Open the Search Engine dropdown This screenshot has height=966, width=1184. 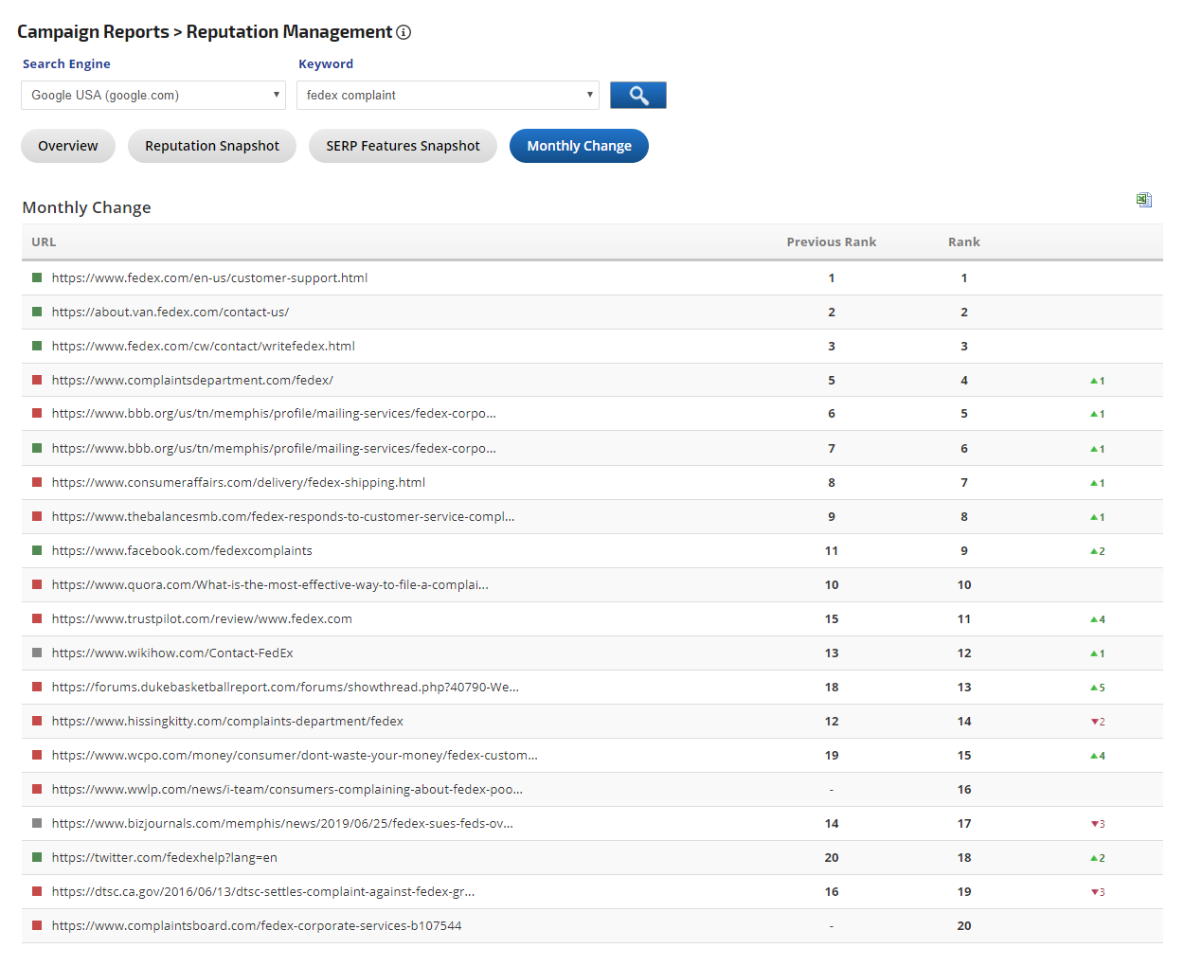point(153,96)
